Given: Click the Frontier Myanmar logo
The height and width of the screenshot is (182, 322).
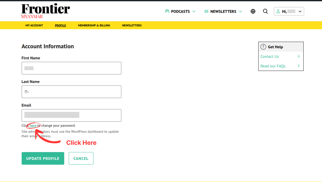Looking at the screenshot, I should coord(46,11).
